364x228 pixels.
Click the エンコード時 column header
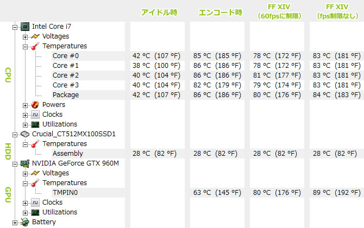pos(220,12)
